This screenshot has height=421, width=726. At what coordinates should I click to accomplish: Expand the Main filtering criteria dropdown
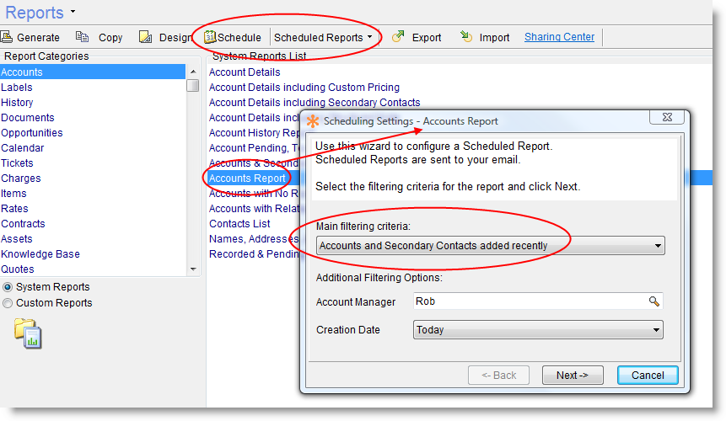click(x=657, y=246)
